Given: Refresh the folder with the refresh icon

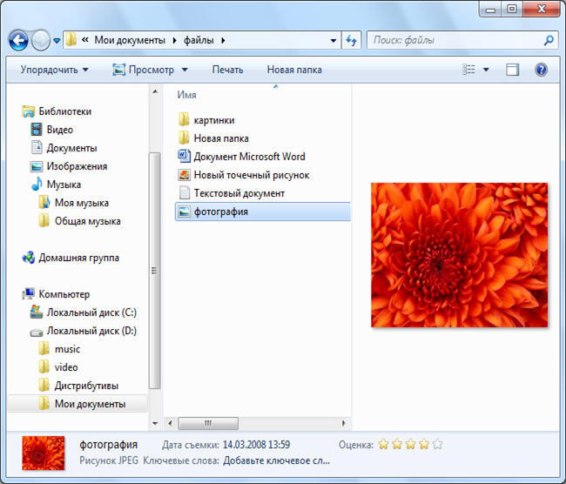Looking at the screenshot, I should 351,40.
